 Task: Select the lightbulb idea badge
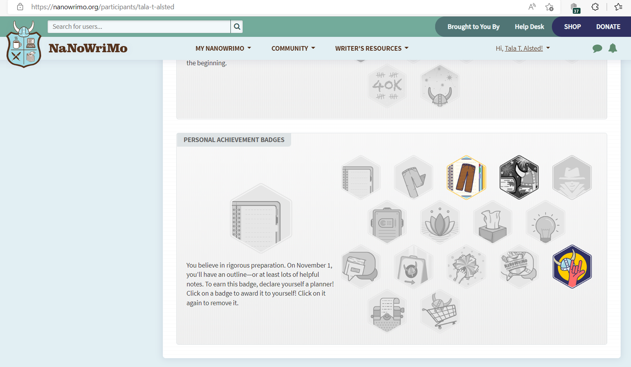[545, 222]
